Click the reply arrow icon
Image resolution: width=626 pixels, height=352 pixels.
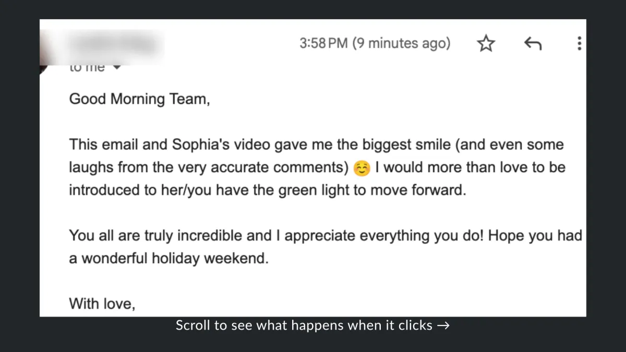pos(533,44)
